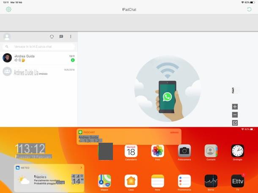The image size is (258, 193).
Task: Open the Note app
Action: [158, 181]
